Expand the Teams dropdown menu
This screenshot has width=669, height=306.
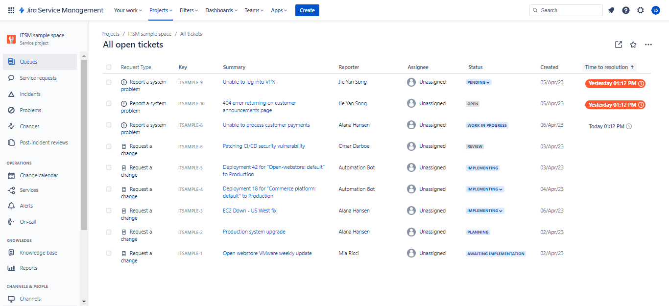point(254,10)
